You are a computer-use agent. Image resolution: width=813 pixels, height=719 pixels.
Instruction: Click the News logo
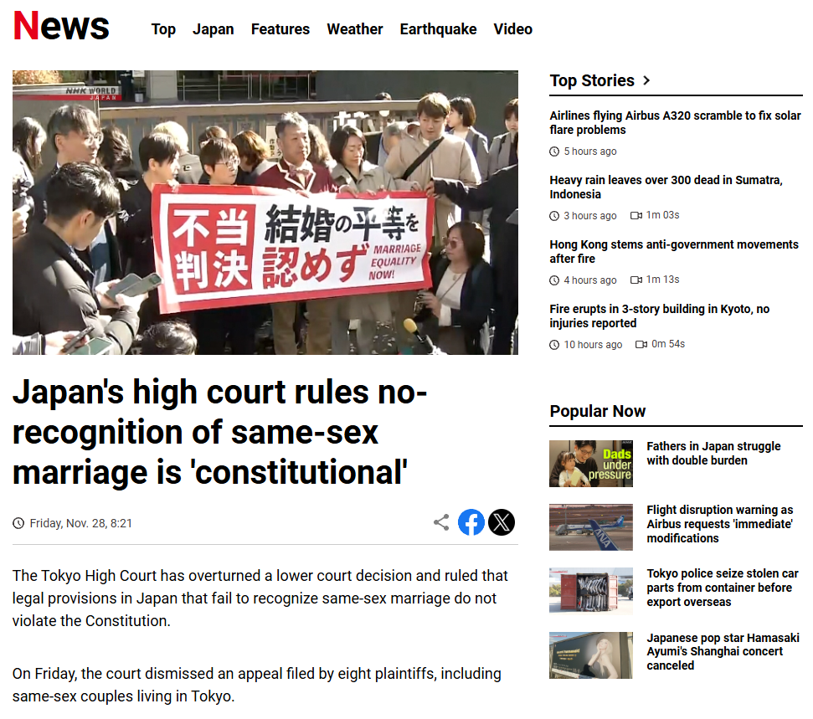coord(61,25)
